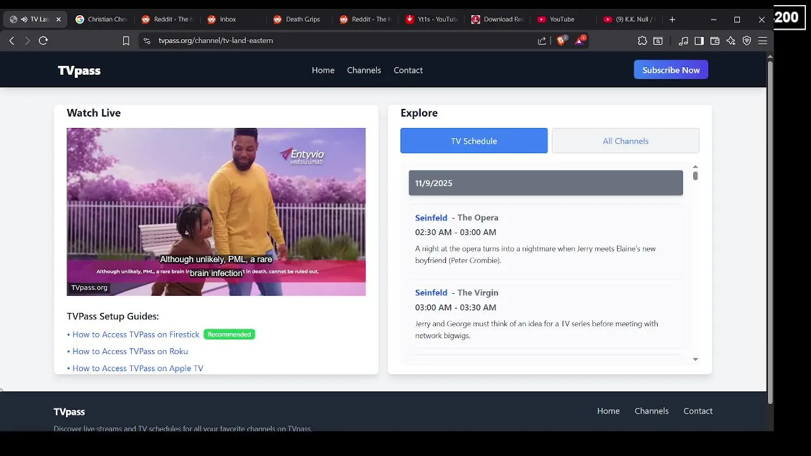811x456 pixels.
Task: Open the Extensions puzzle icon
Action: [642, 41]
